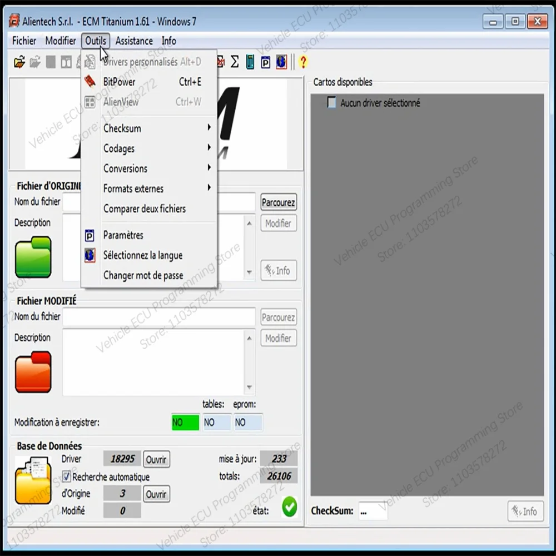The height and width of the screenshot is (556, 556).
Task: Click Ouvrir next to d'Origine count
Action: click(156, 494)
